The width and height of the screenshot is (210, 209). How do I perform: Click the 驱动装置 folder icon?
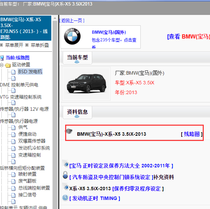[8, 65]
